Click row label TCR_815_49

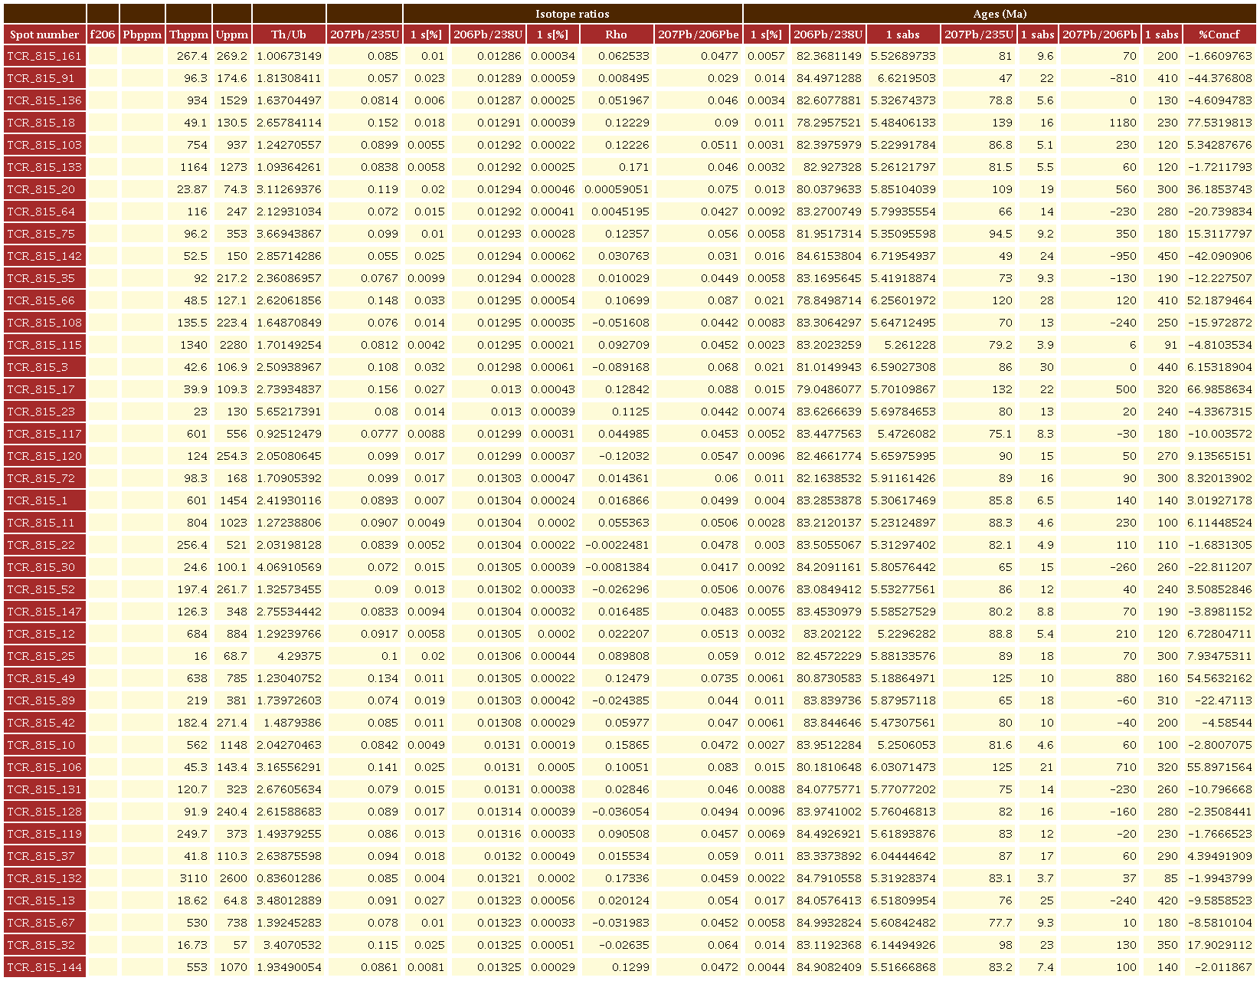pos(44,678)
